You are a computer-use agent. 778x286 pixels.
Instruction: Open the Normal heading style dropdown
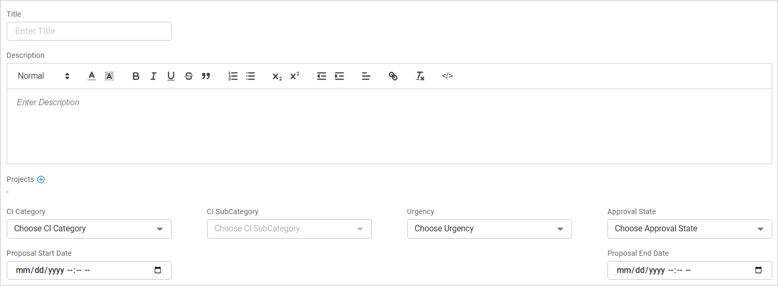pos(43,76)
